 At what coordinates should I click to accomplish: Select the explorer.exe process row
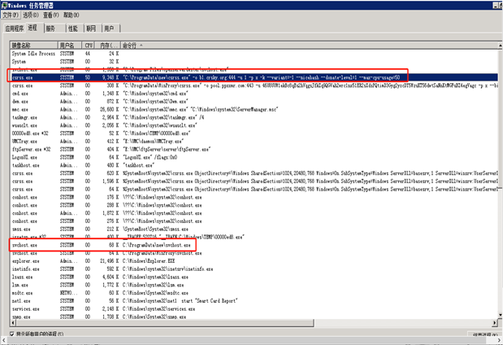(24, 259)
